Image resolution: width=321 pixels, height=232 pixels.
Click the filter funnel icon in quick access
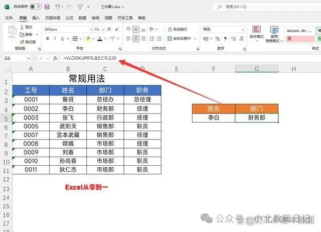coord(80,7)
